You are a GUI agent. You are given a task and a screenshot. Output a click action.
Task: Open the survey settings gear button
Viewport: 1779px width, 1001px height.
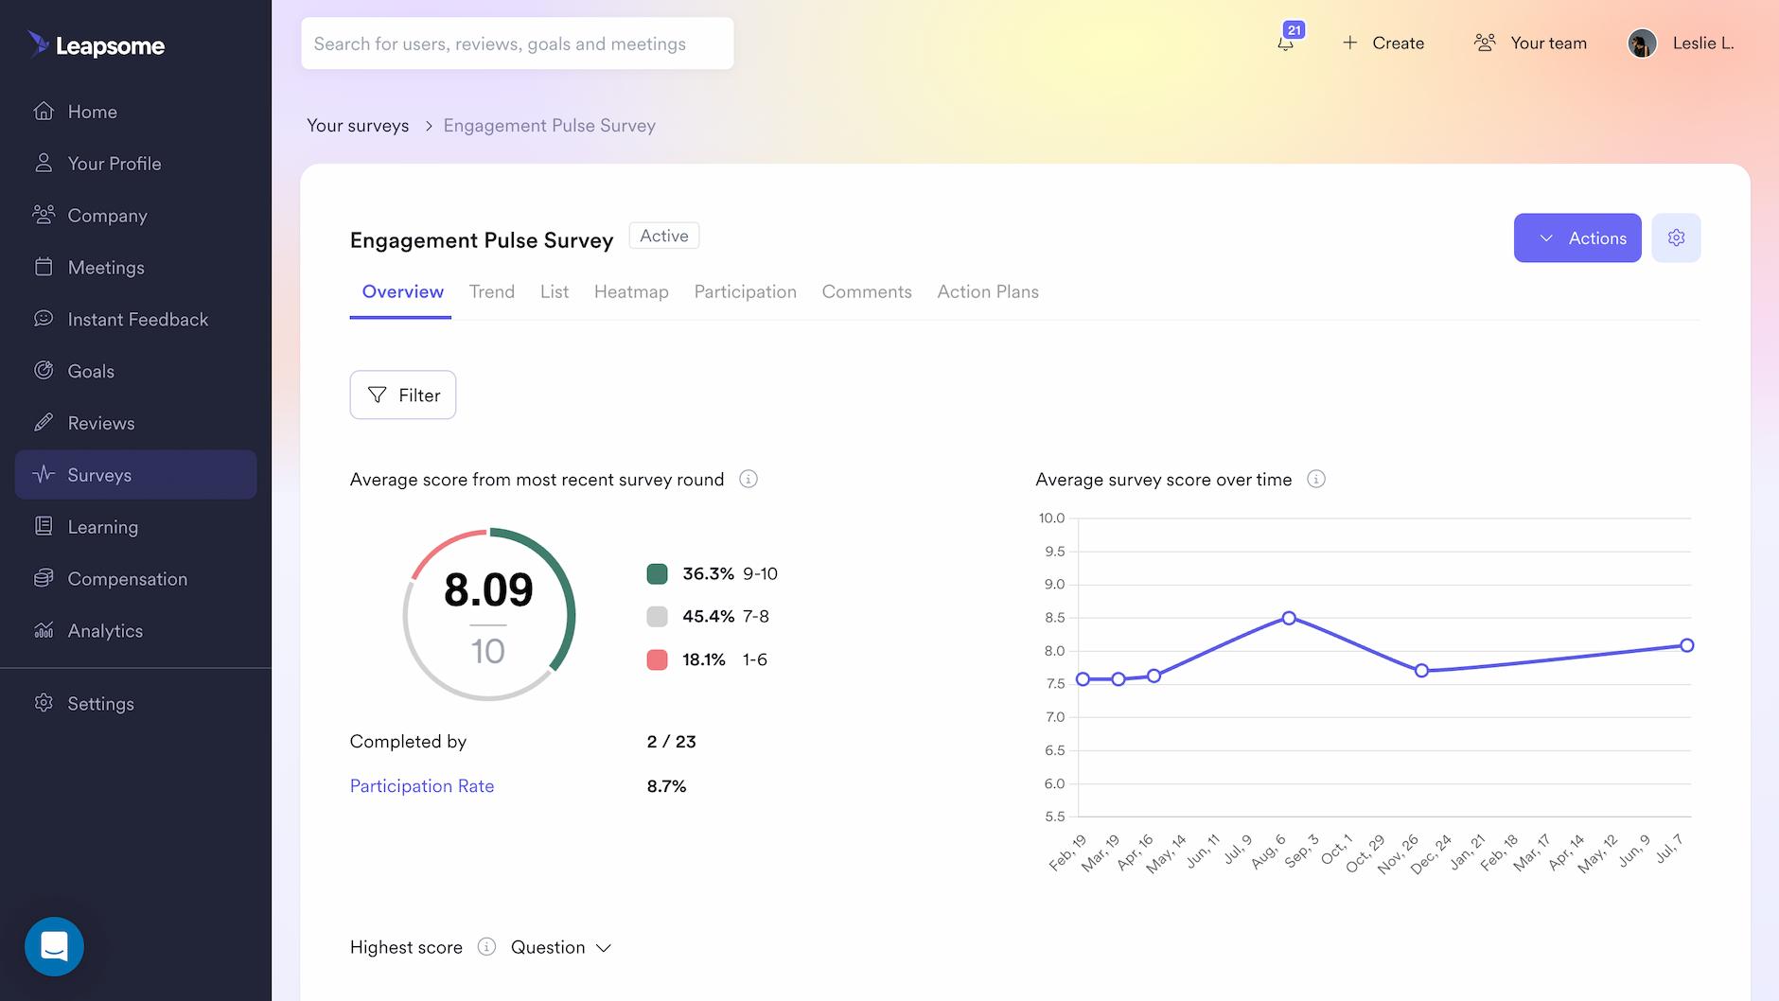(x=1677, y=237)
